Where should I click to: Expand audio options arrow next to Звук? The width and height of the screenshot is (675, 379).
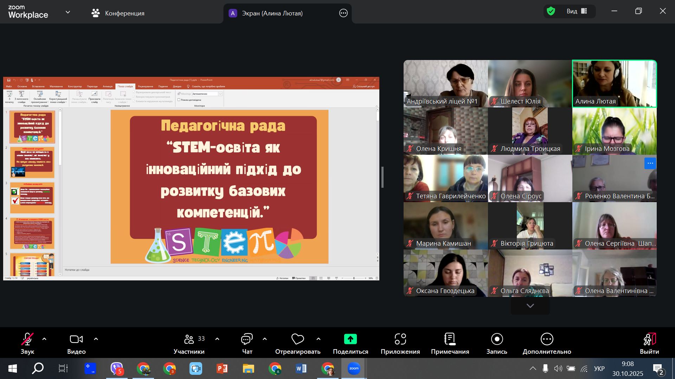(x=44, y=339)
